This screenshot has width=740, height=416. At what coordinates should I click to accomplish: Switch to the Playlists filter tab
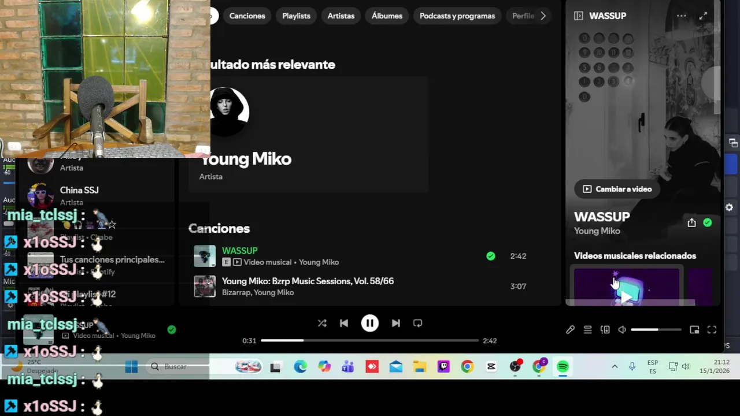tap(296, 16)
